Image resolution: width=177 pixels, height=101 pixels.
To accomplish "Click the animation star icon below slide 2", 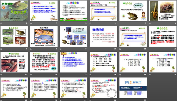I will click(x=31, y=23).
